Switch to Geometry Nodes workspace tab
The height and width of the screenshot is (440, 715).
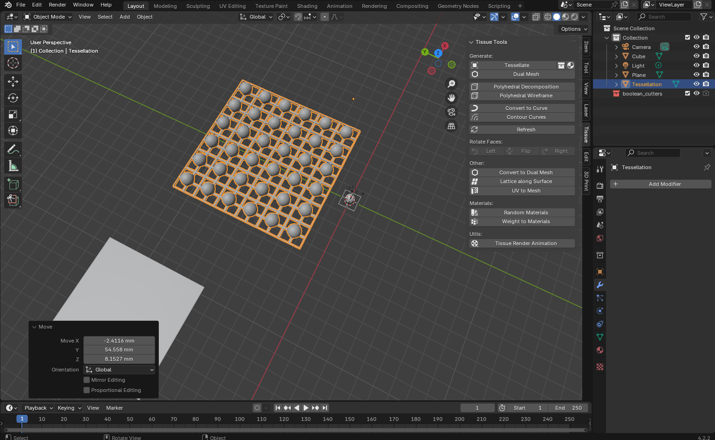coord(458,6)
